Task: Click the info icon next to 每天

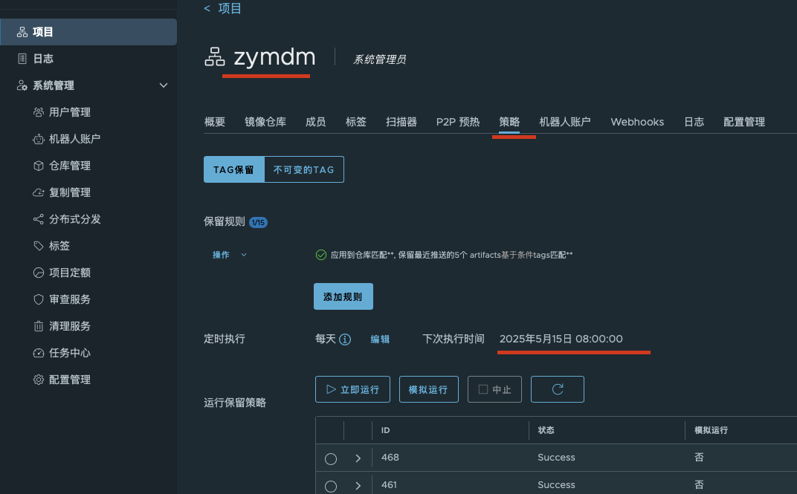Action: click(x=345, y=339)
